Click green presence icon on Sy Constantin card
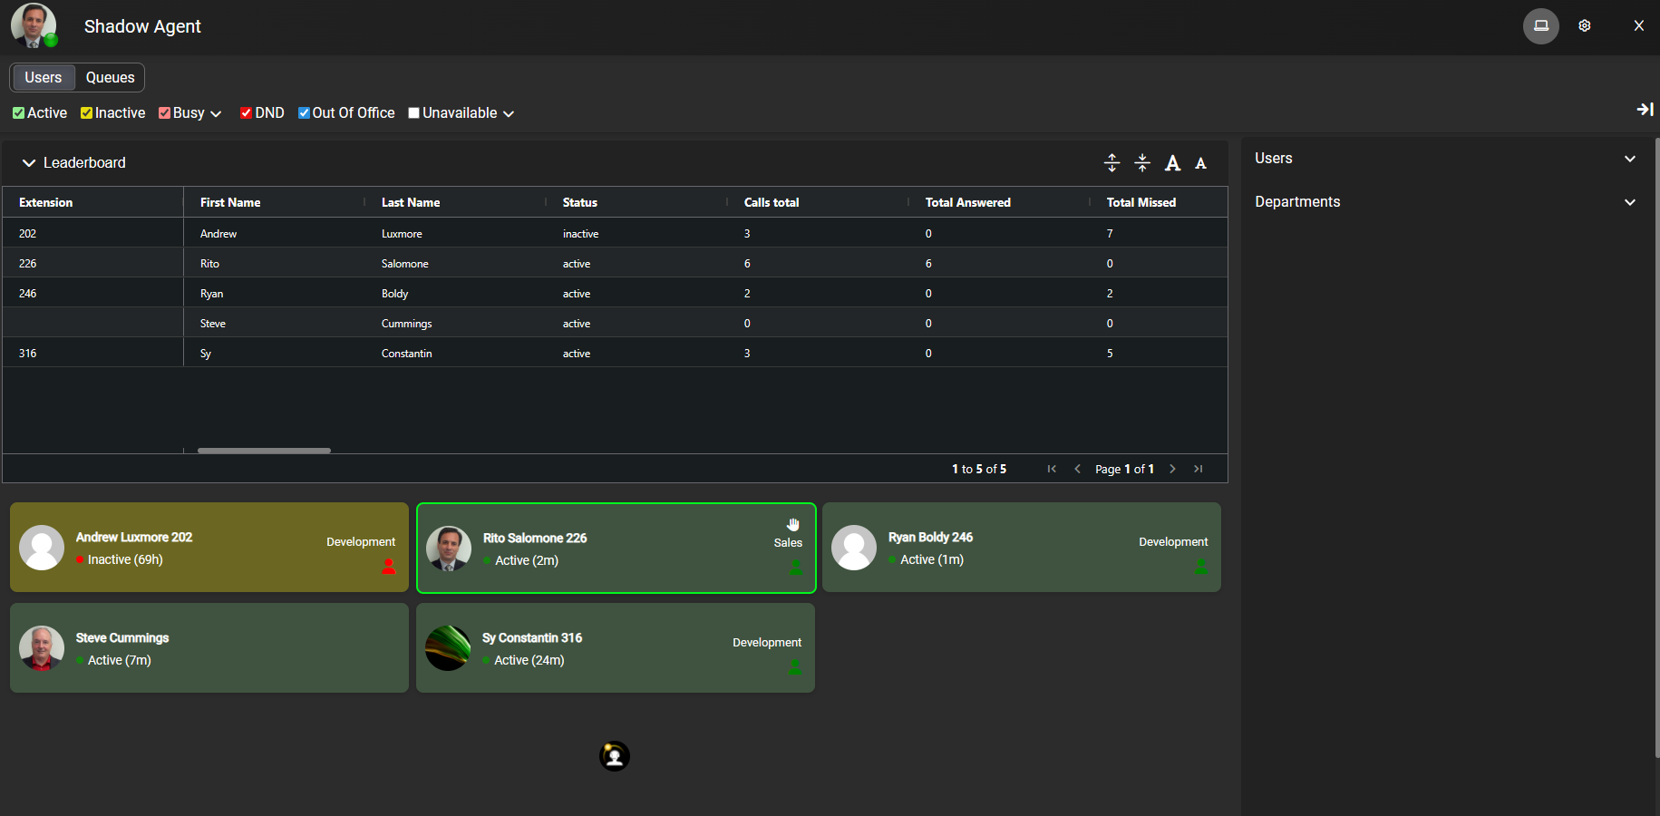Image resolution: width=1660 pixels, height=816 pixels. [795, 667]
